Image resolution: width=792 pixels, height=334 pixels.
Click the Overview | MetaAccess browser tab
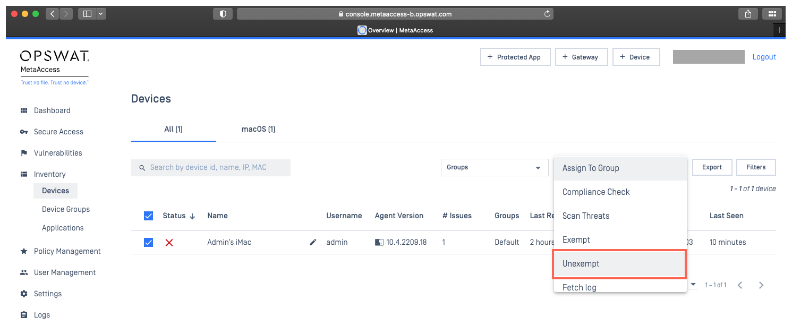pos(396,30)
